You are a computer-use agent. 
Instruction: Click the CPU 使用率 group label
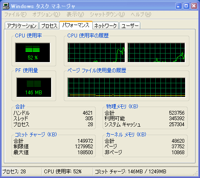[29, 36]
